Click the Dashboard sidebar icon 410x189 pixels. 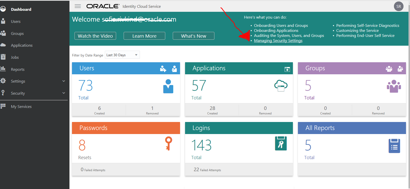tap(3, 9)
